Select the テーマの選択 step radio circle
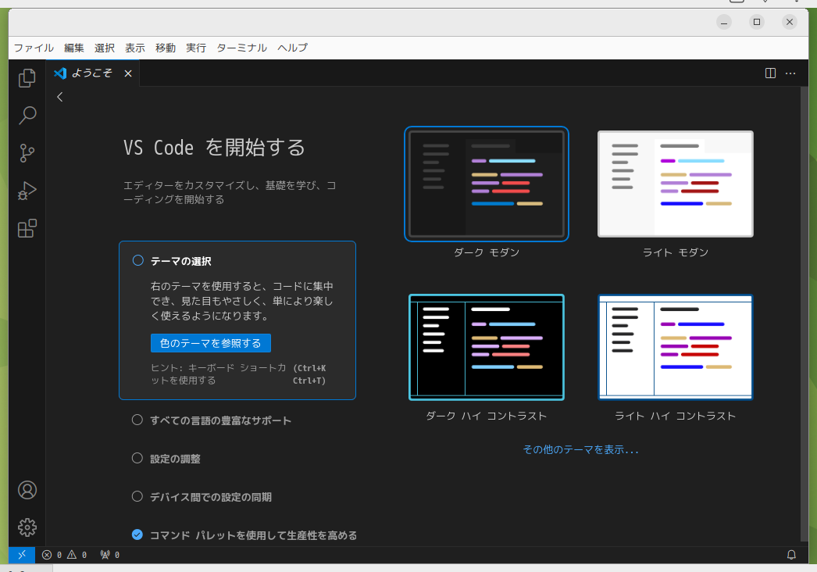 point(137,260)
